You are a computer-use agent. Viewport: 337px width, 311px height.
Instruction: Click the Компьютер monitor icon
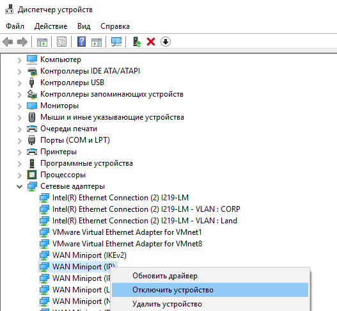(32, 60)
